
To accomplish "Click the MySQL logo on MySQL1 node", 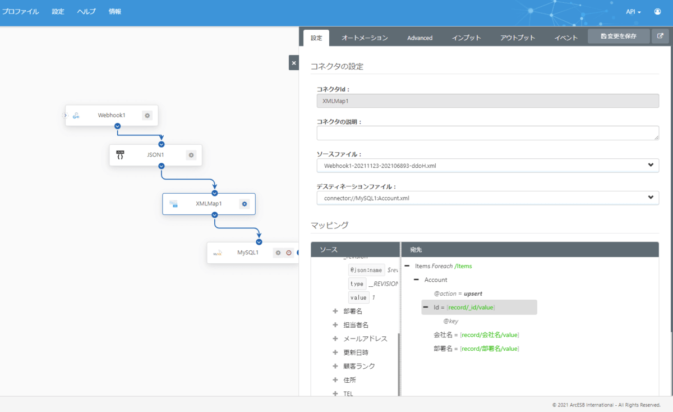I will [x=218, y=253].
